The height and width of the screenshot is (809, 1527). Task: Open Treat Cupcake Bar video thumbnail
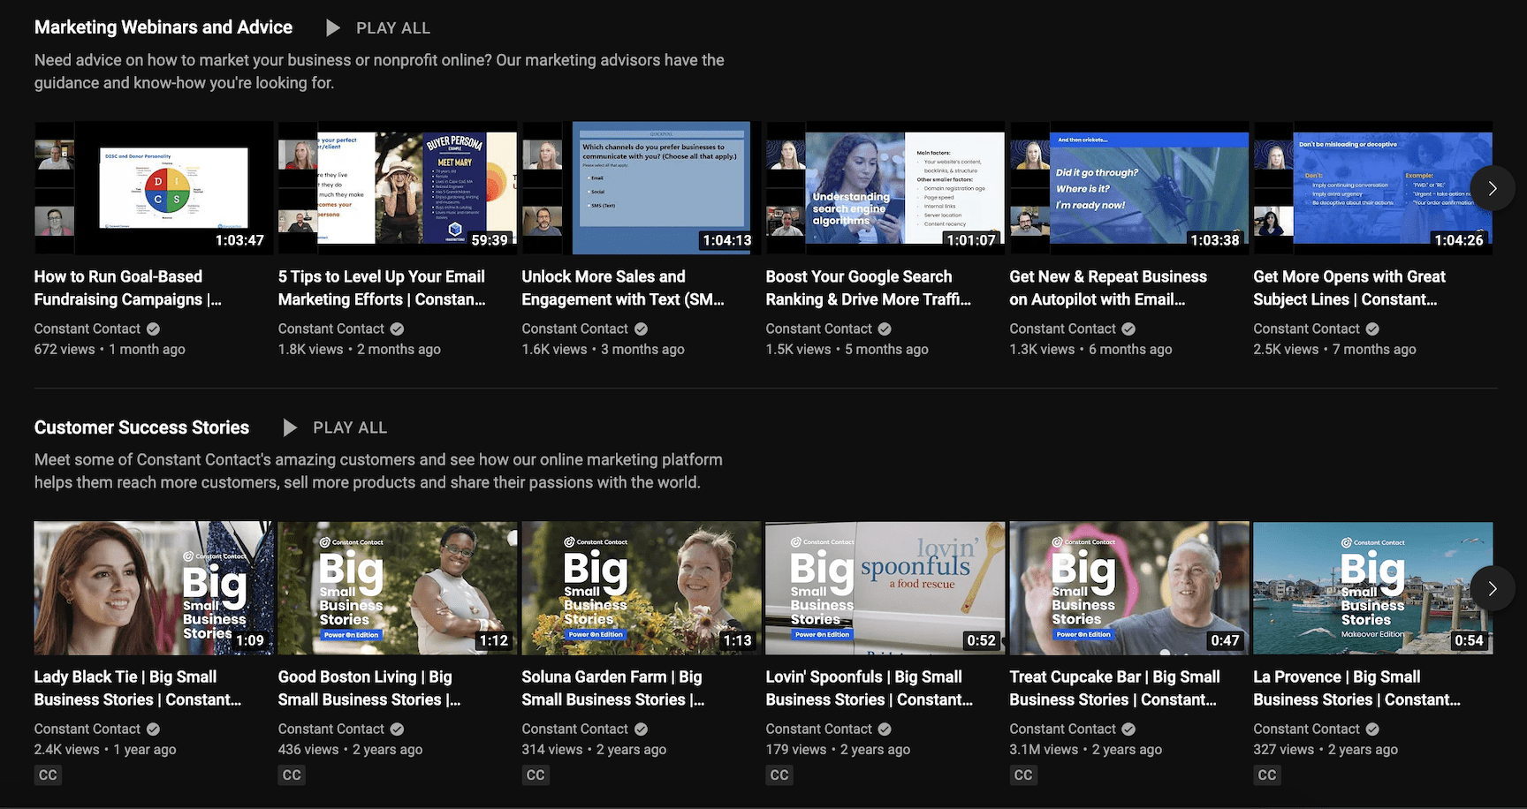tap(1128, 587)
